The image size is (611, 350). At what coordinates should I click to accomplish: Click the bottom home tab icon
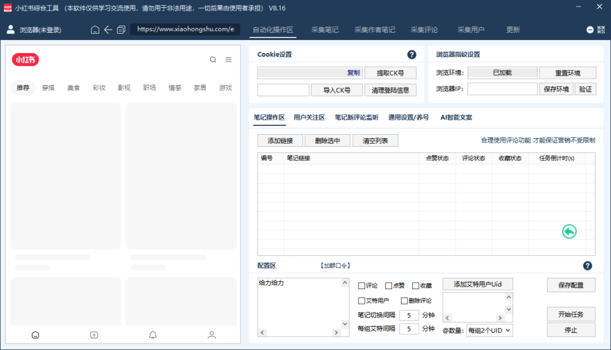[35, 335]
